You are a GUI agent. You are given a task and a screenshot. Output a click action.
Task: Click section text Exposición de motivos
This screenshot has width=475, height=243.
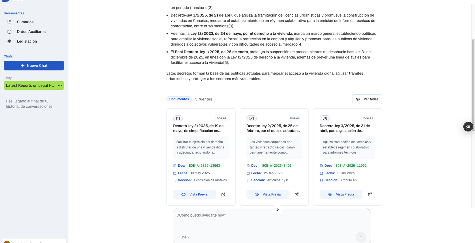pyautogui.click(x=210, y=180)
